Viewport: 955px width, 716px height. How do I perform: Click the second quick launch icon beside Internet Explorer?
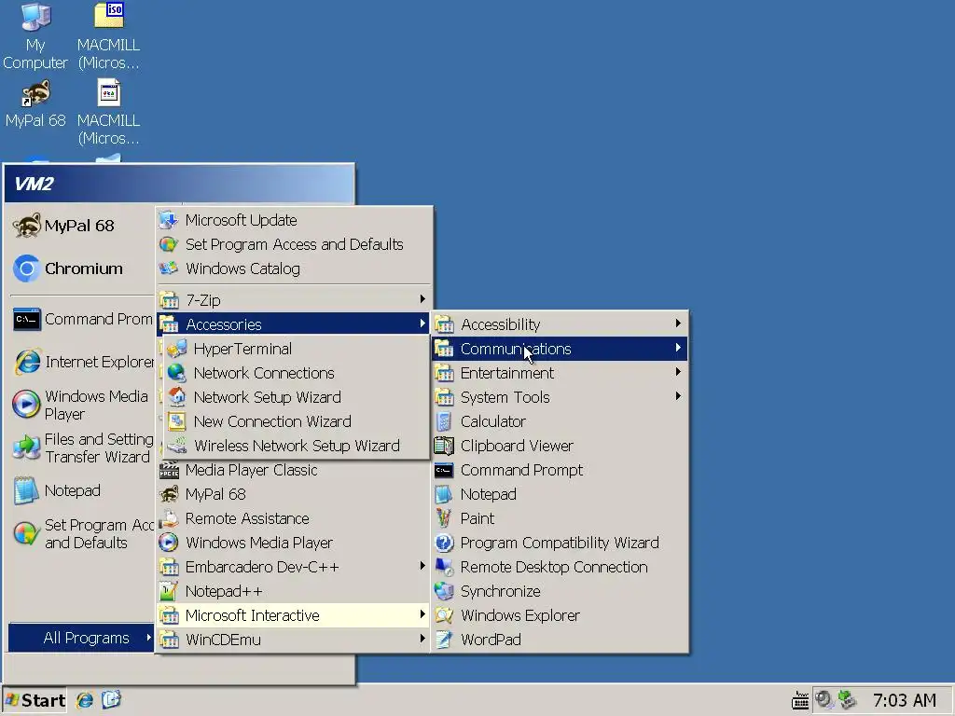point(112,699)
